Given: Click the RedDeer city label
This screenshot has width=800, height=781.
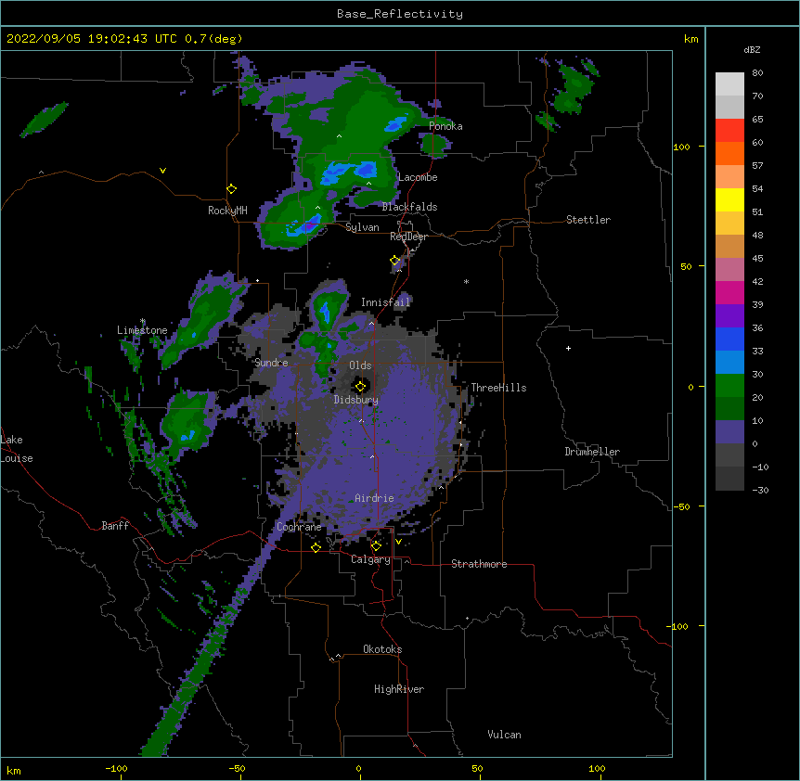Looking at the screenshot, I should (408, 237).
